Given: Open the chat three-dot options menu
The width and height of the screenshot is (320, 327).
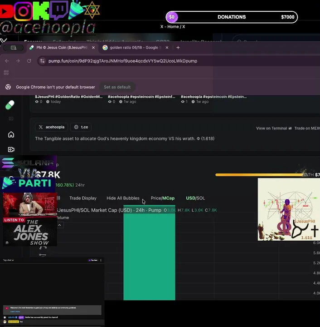Looking at the screenshot, I should [101, 260].
